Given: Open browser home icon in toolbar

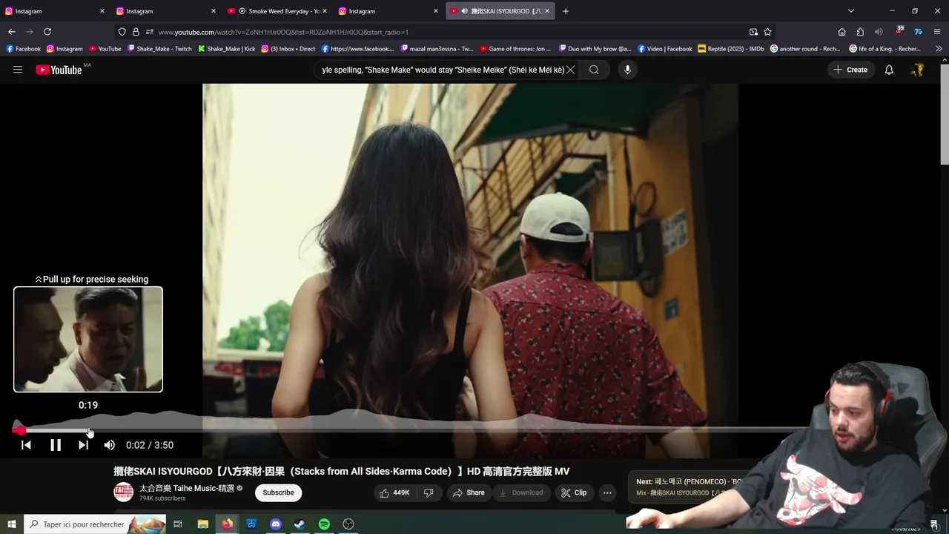Looking at the screenshot, I should pyautogui.click(x=841, y=32).
